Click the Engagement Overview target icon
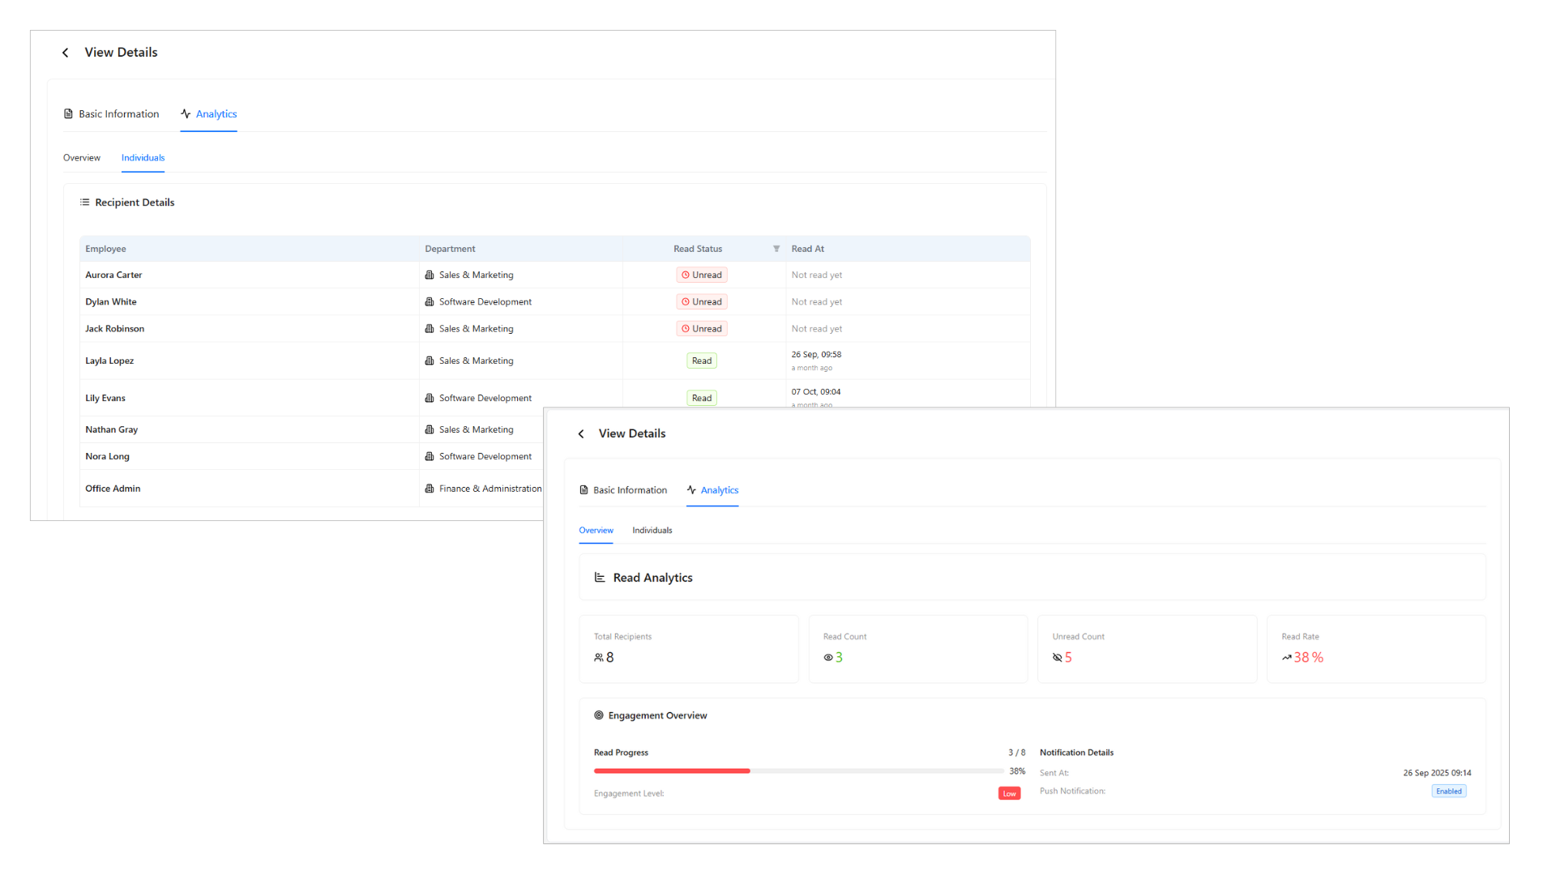The height and width of the screenshot is (875, 1556). (599, 715)
